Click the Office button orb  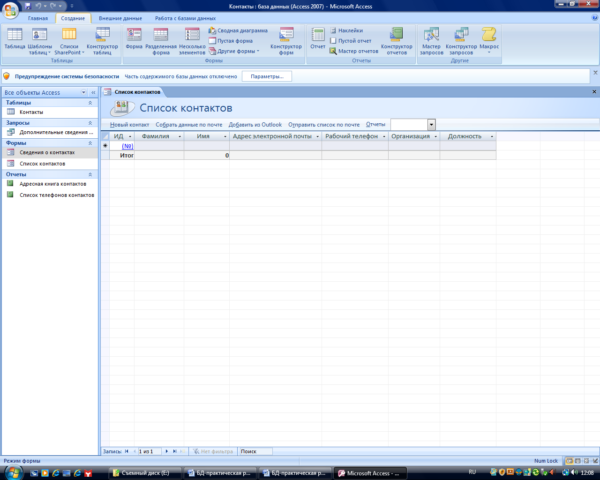(10, 10)
